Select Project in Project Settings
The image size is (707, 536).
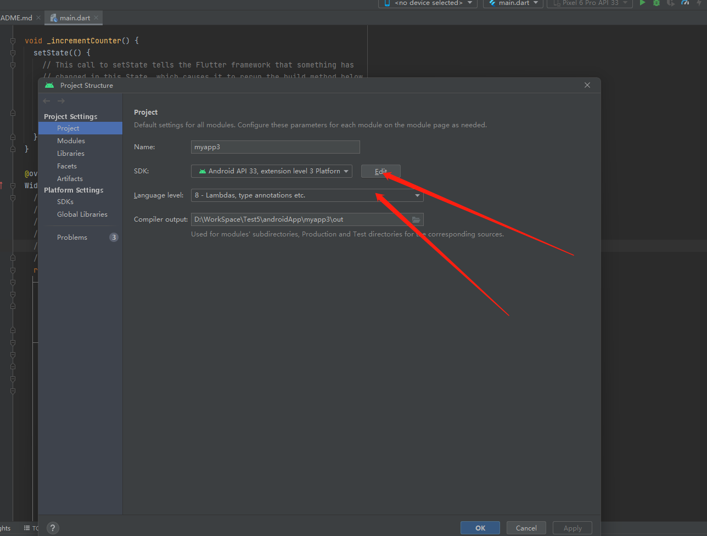coord(80,128)
